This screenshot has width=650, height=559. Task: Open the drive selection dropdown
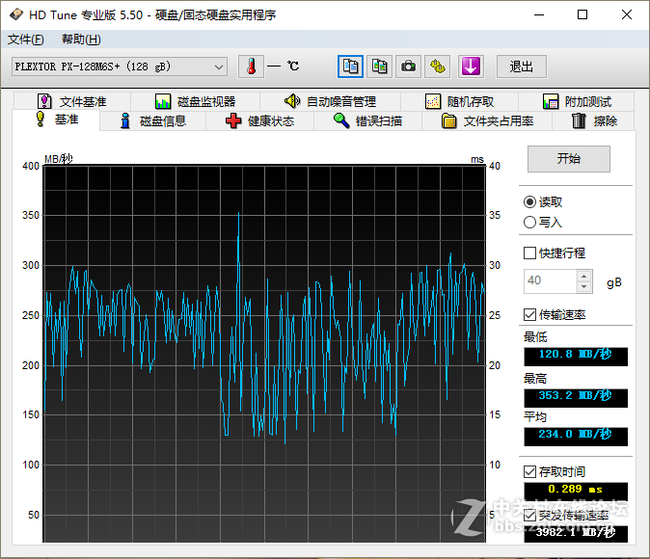[x=120, y=67]
